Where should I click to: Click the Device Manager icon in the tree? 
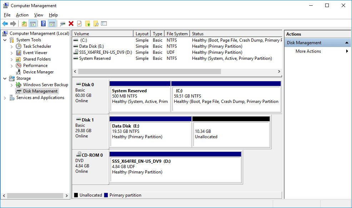19,72
